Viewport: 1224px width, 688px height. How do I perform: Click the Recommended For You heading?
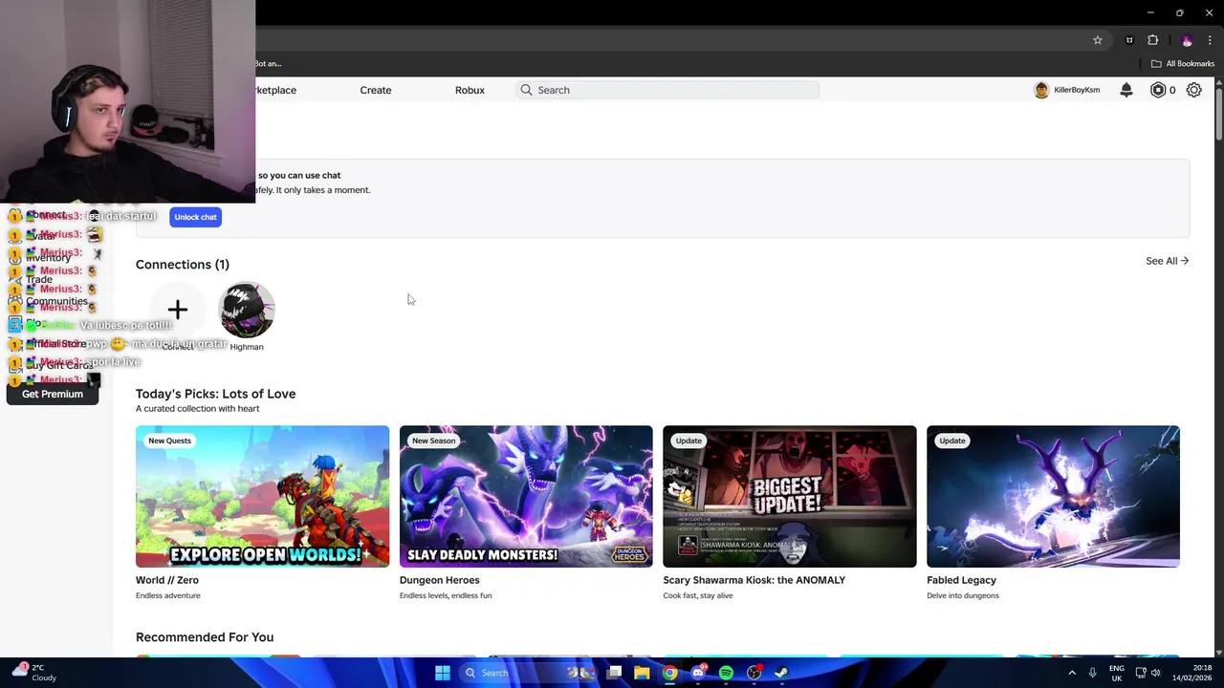[205, 637]
